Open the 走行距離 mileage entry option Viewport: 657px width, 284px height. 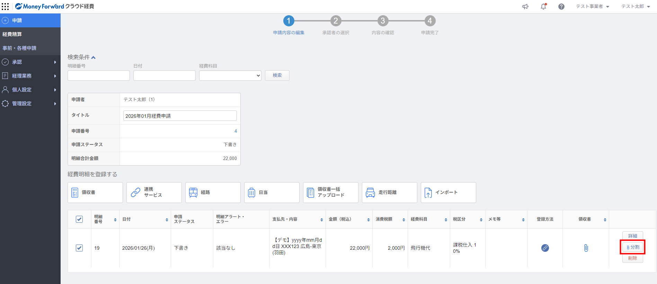point(389,193)
